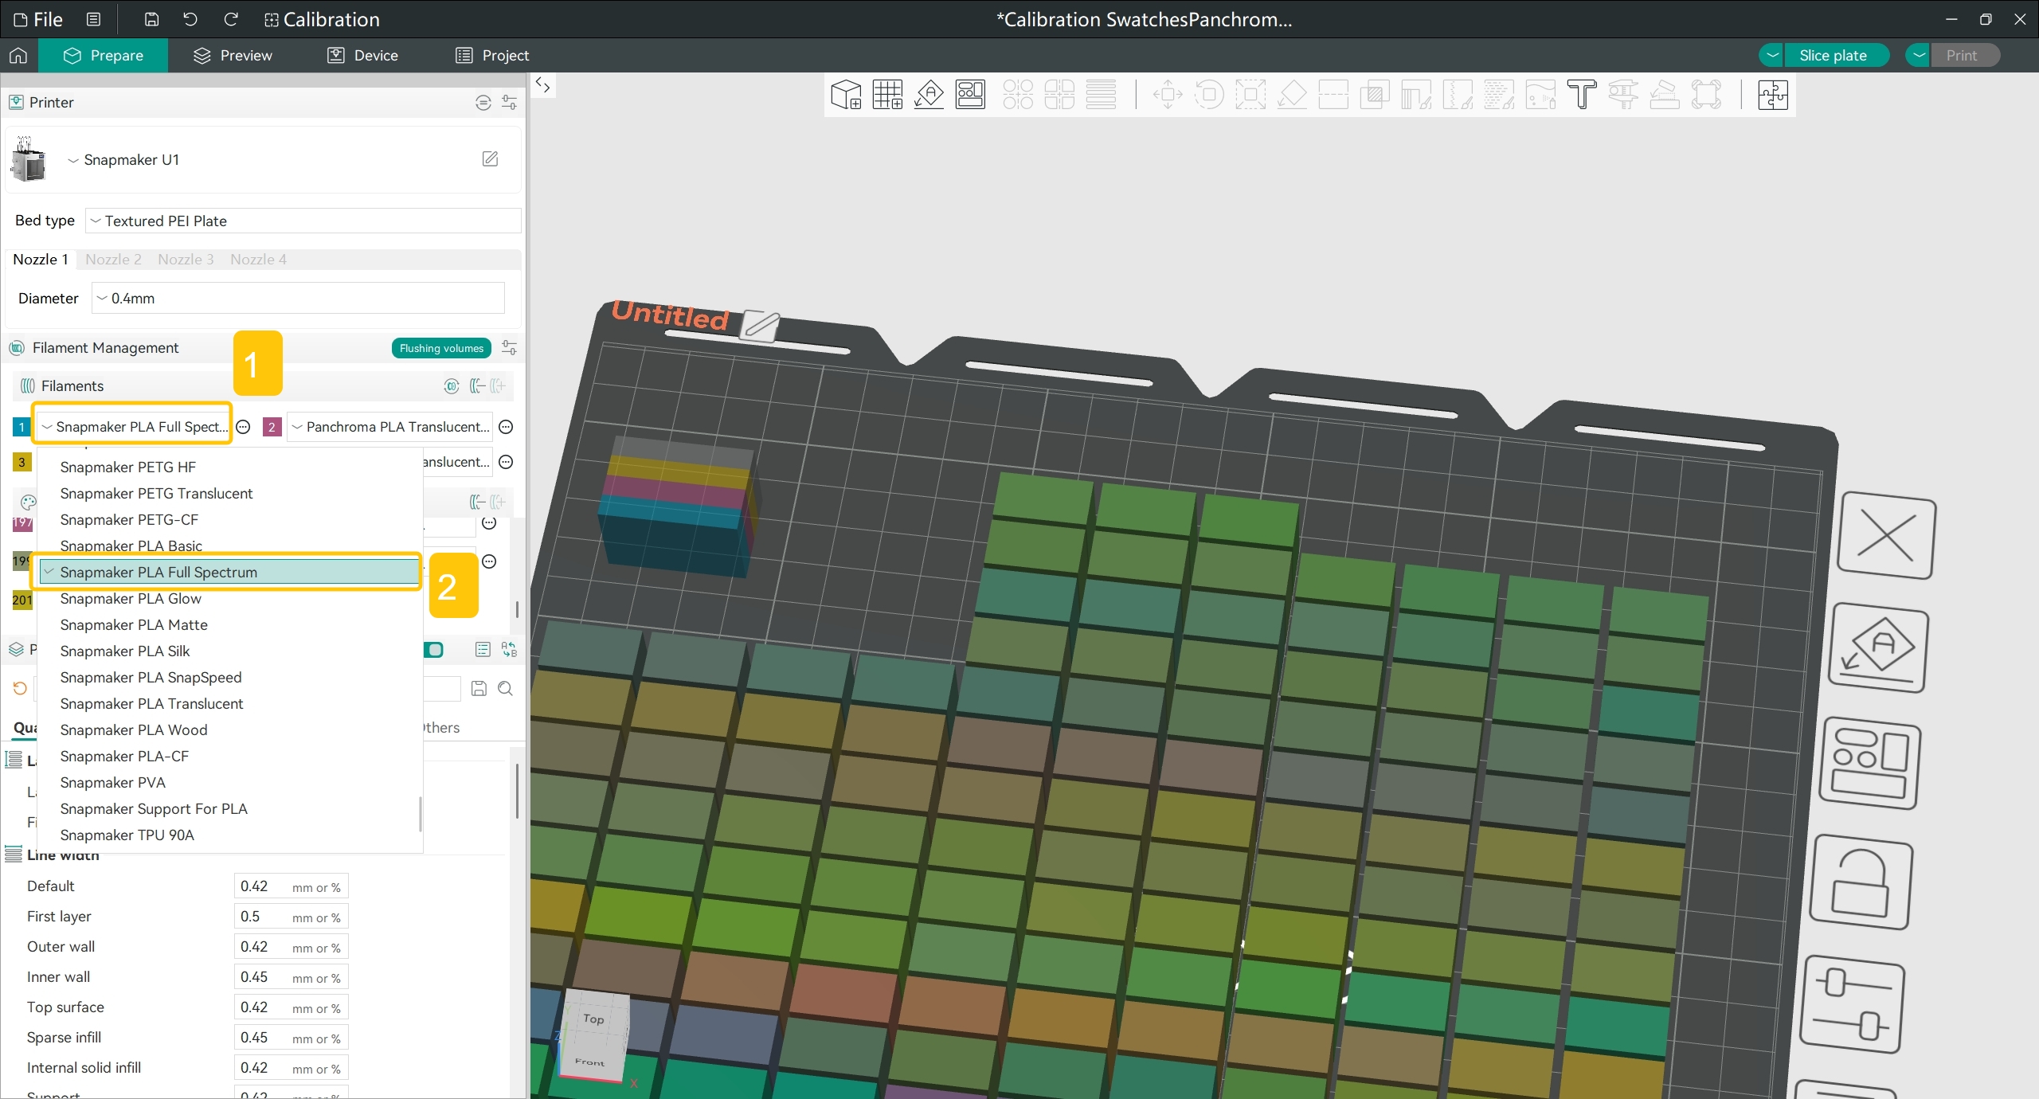Click the Redo arrow icon
Image resolution: width=2039 pixels, height=1099 pixels.
[231, 19]
